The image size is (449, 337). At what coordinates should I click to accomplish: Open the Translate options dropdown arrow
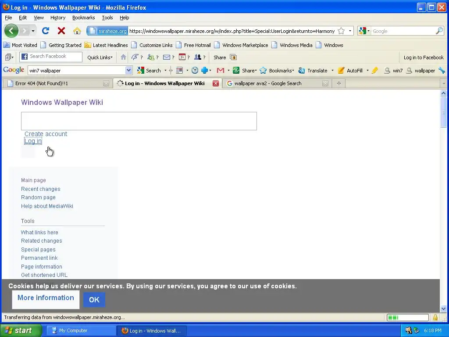332,71
